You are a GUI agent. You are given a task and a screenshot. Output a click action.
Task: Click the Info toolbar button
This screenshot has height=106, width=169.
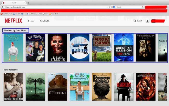point(45,14)
